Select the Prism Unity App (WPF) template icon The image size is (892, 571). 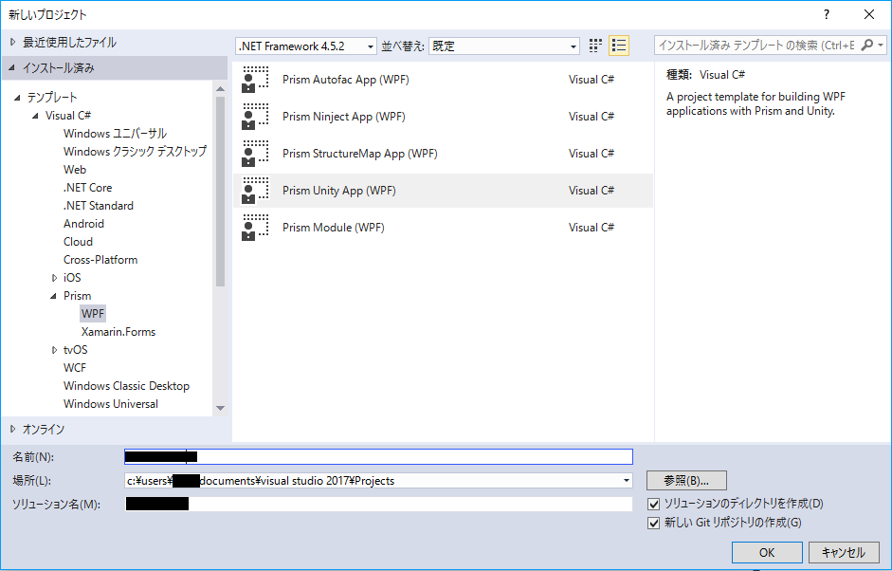click(257, 190)
